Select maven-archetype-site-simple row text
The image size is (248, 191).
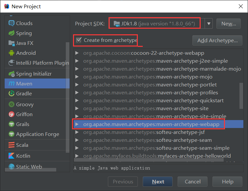[155, 116]
